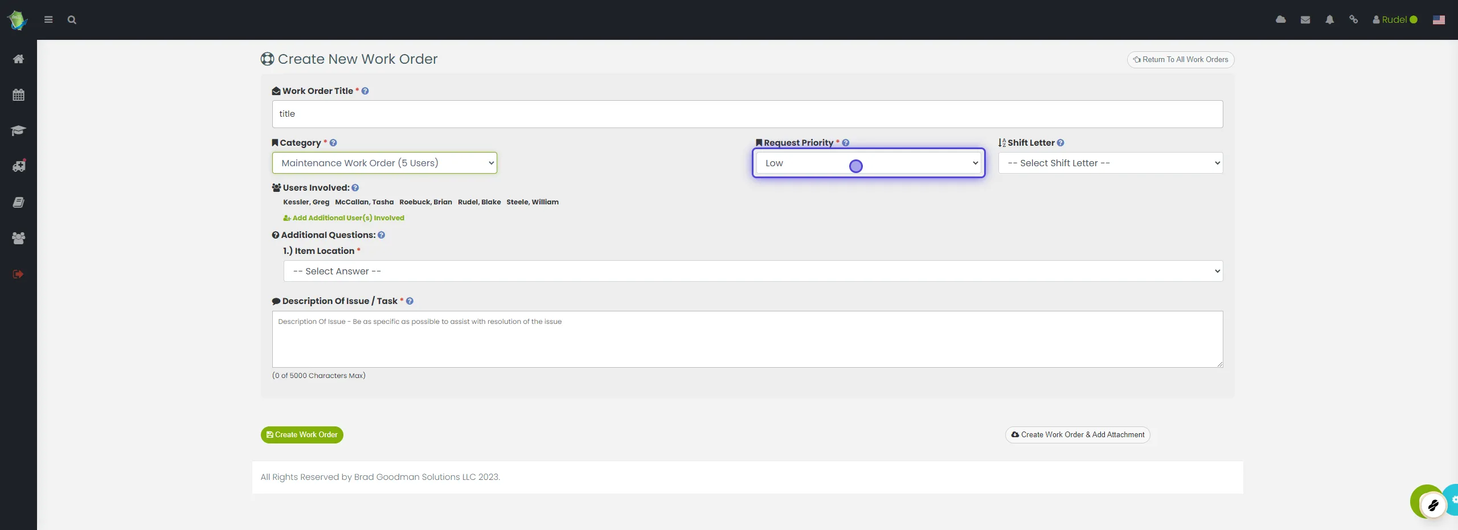
Task: Click the app logo in top-left corner
Action: 17,20
